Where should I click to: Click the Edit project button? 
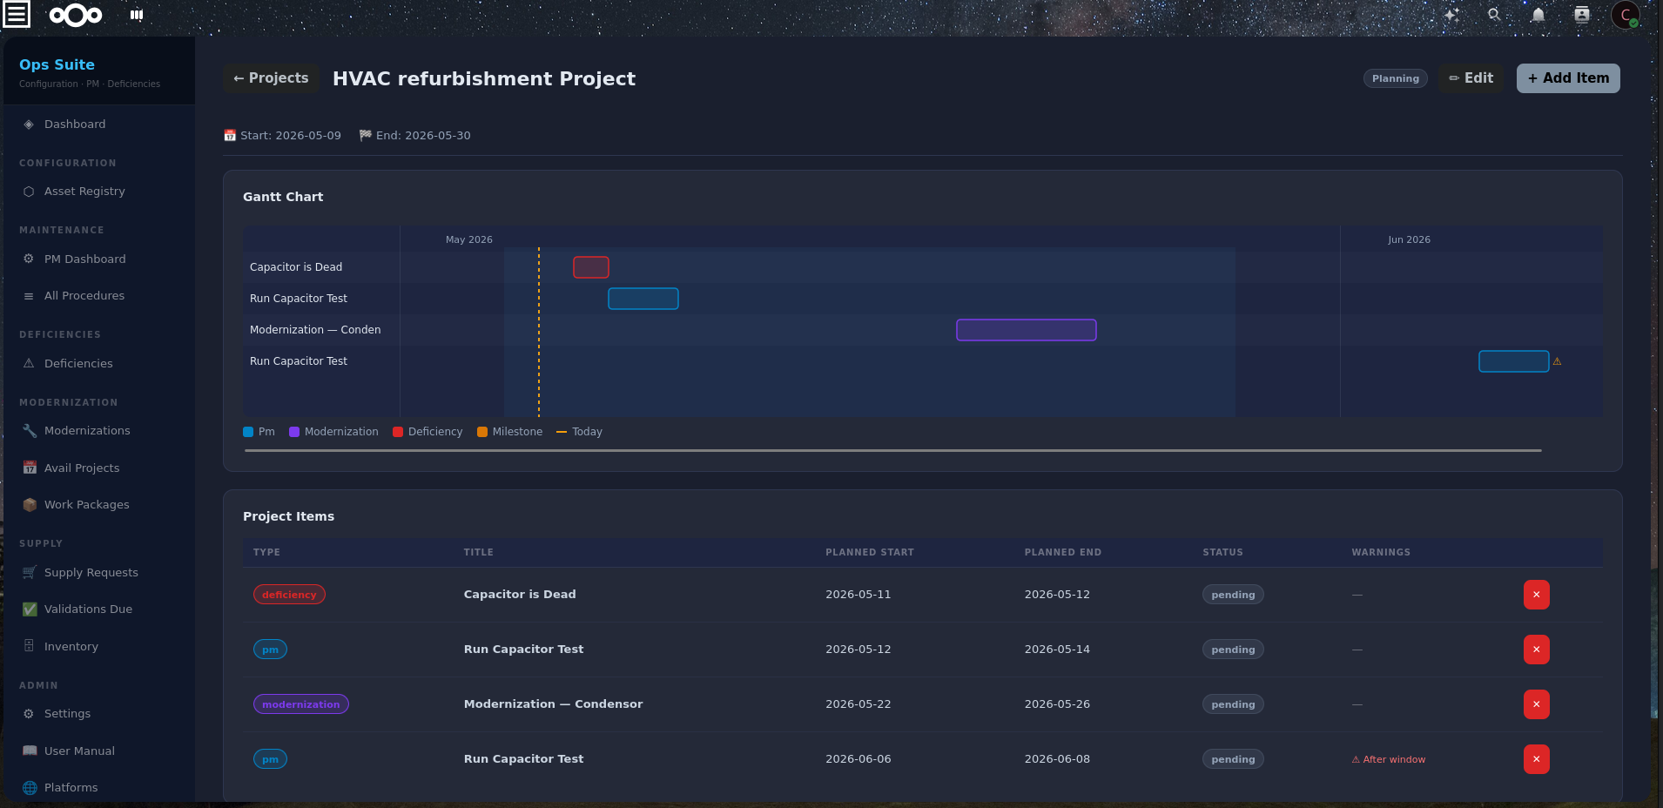(1471, 78)
